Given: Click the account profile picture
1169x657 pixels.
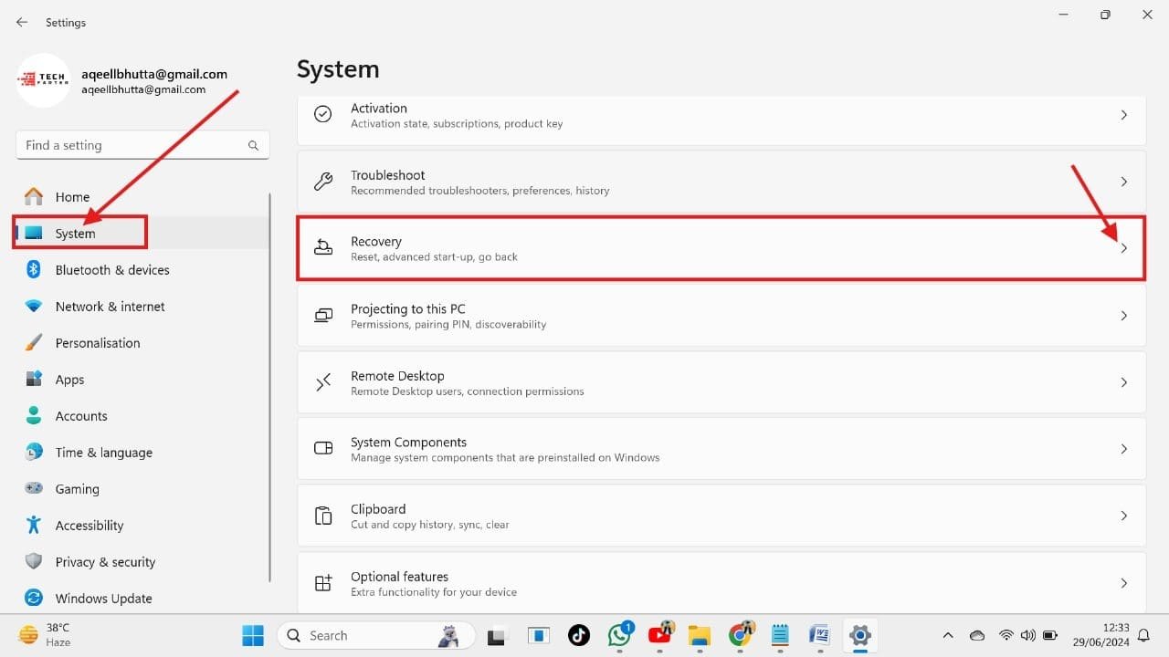Looking at the screenshot, I should coord(43,80).
